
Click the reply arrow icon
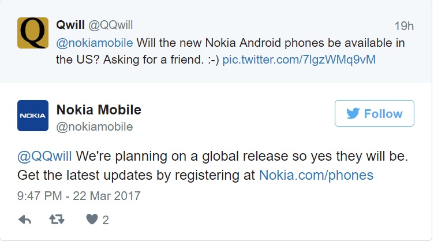click(25, 220)
